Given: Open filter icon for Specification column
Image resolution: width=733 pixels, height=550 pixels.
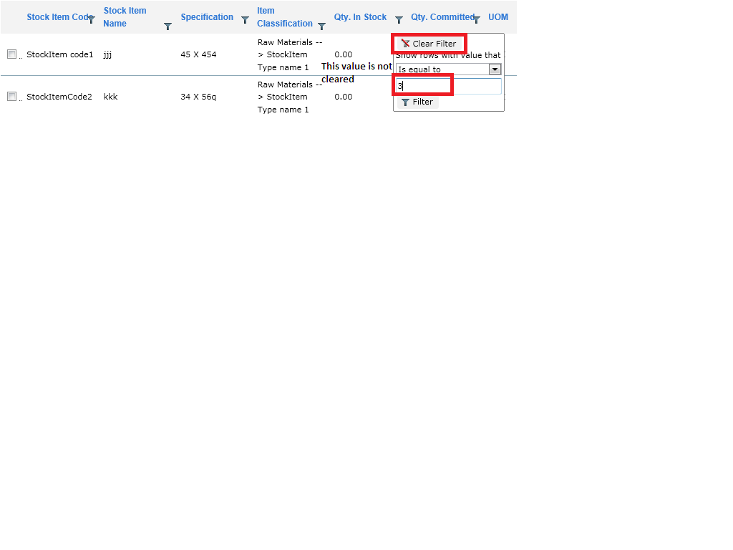Looking at the screenshot, I should click(x=245, y=19).
